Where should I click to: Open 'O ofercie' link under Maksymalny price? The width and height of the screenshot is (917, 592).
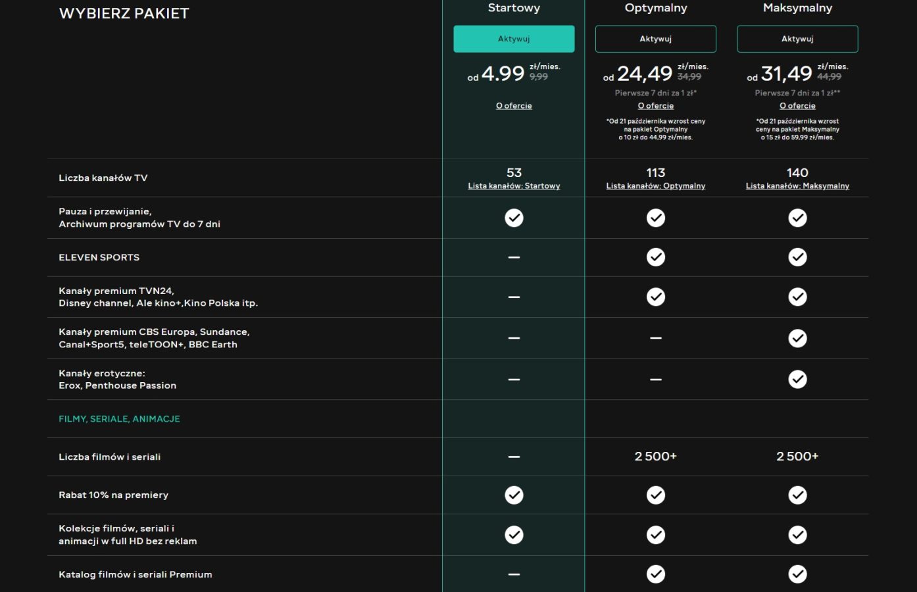point(797,106)
